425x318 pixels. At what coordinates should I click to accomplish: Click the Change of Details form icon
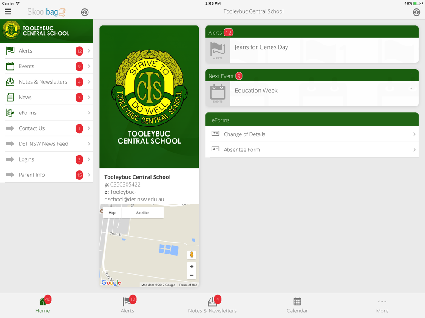coord(215,134)
